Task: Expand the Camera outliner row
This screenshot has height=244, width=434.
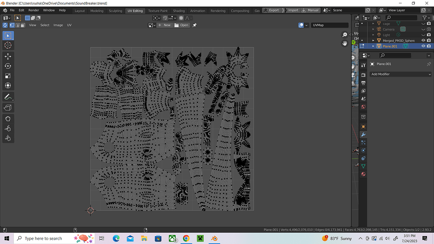Action: click(x=373, y=29)
